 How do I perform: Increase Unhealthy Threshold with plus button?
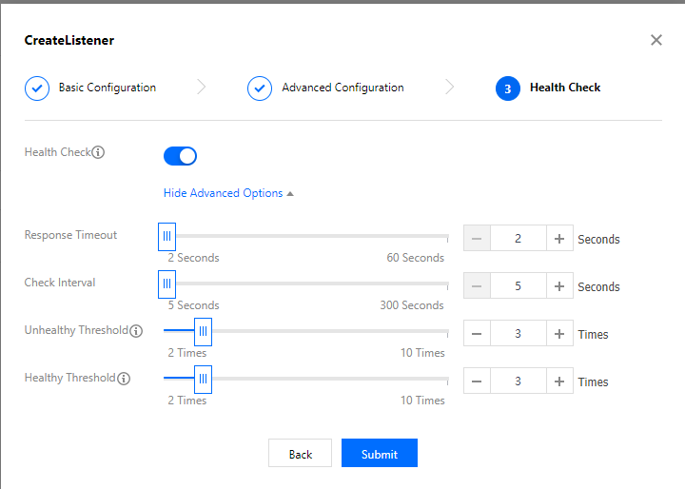[x=559, y=334]
